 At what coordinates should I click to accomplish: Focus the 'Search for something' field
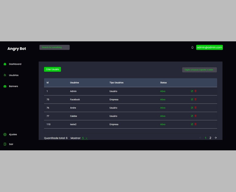coord(55,47)
